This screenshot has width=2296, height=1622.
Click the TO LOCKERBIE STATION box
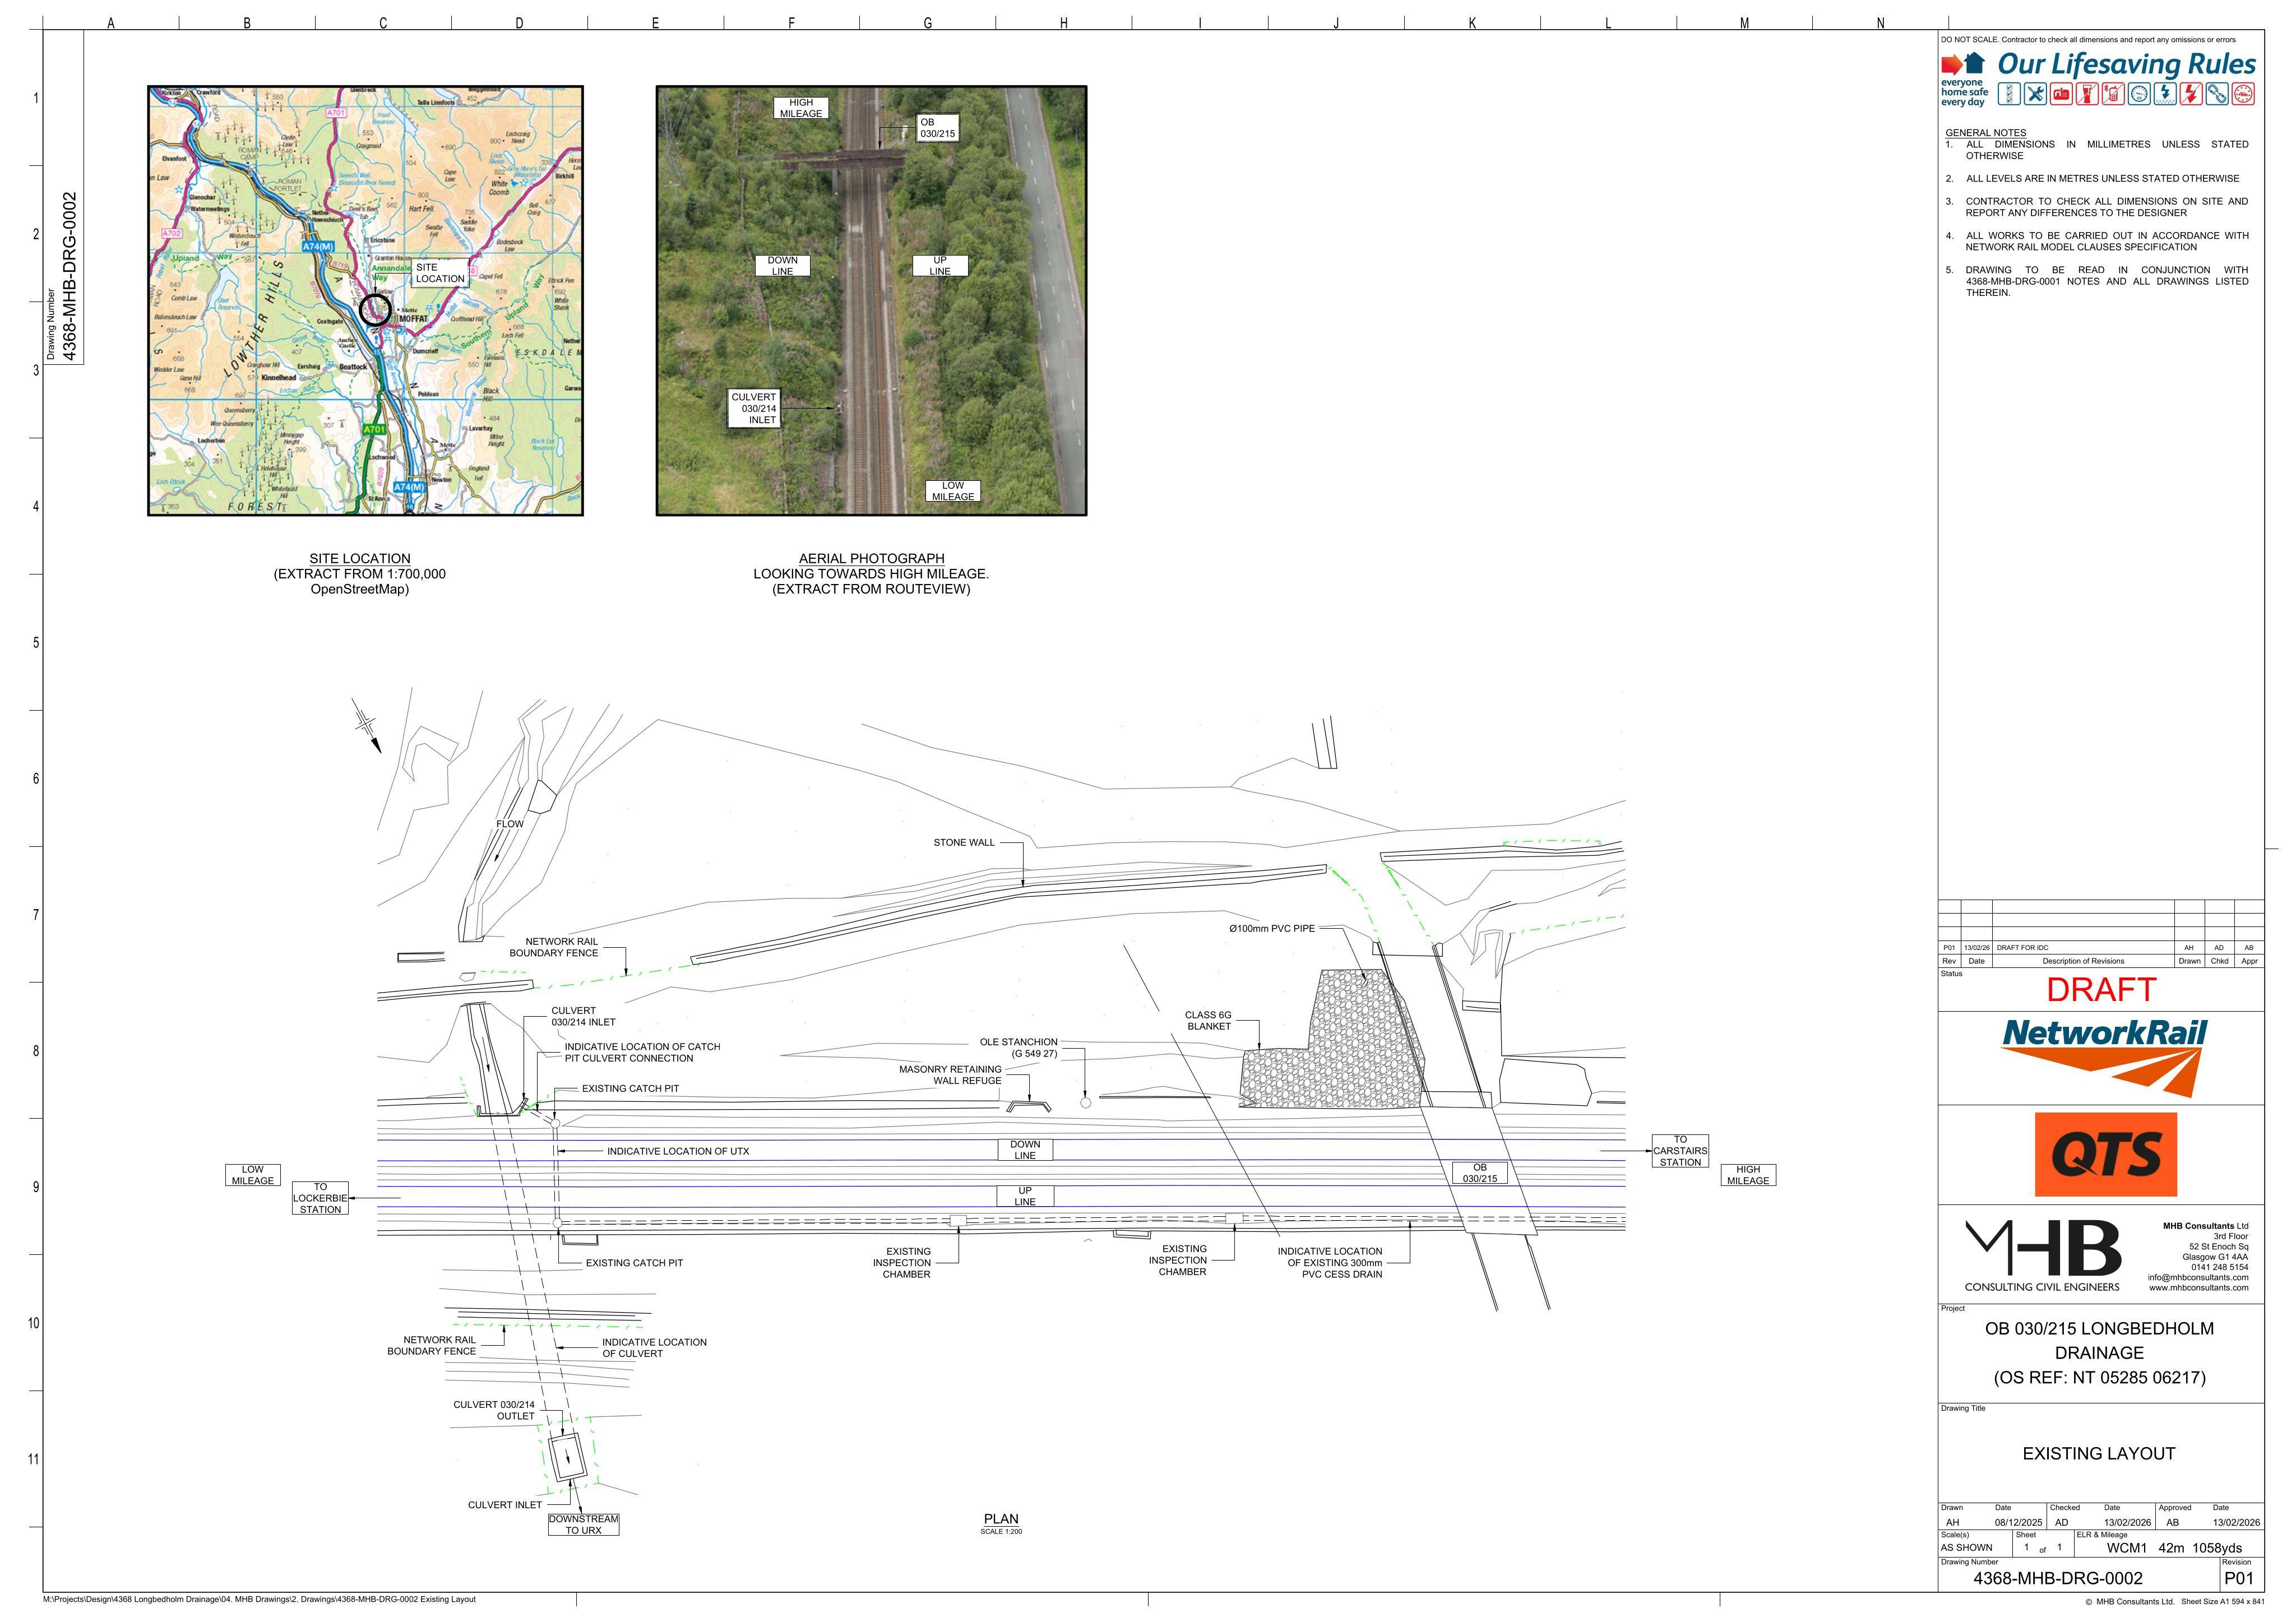click(x=320, y=1198)
